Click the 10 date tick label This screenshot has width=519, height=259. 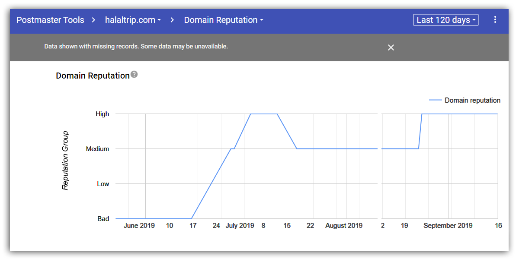point(170,225)
